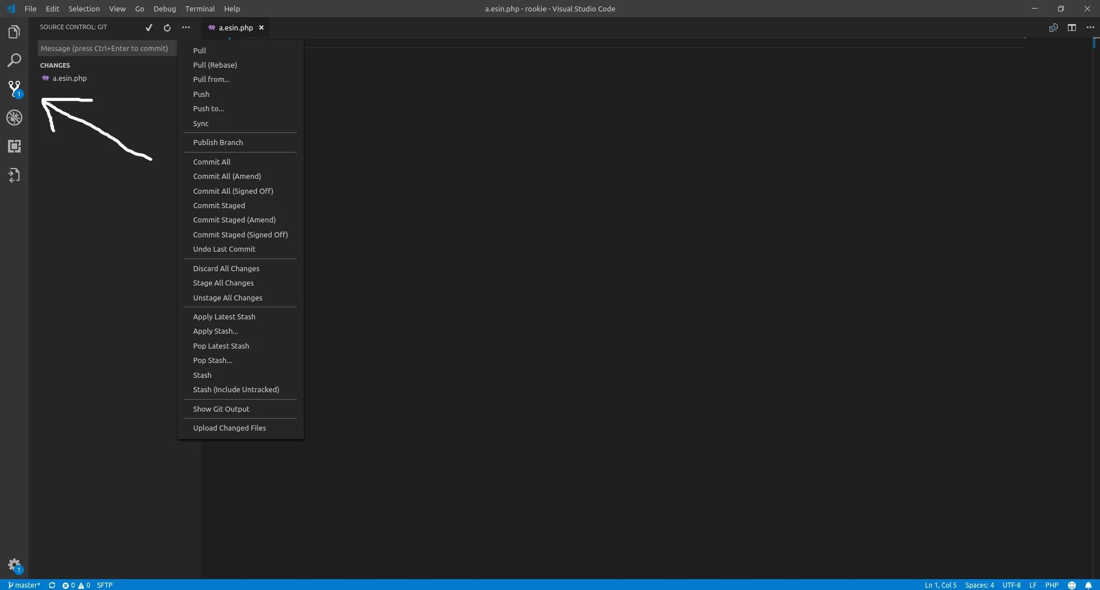Click the sync changes icon in the status bar
The width and height of the screenshot is (1100, 590).
52,585
